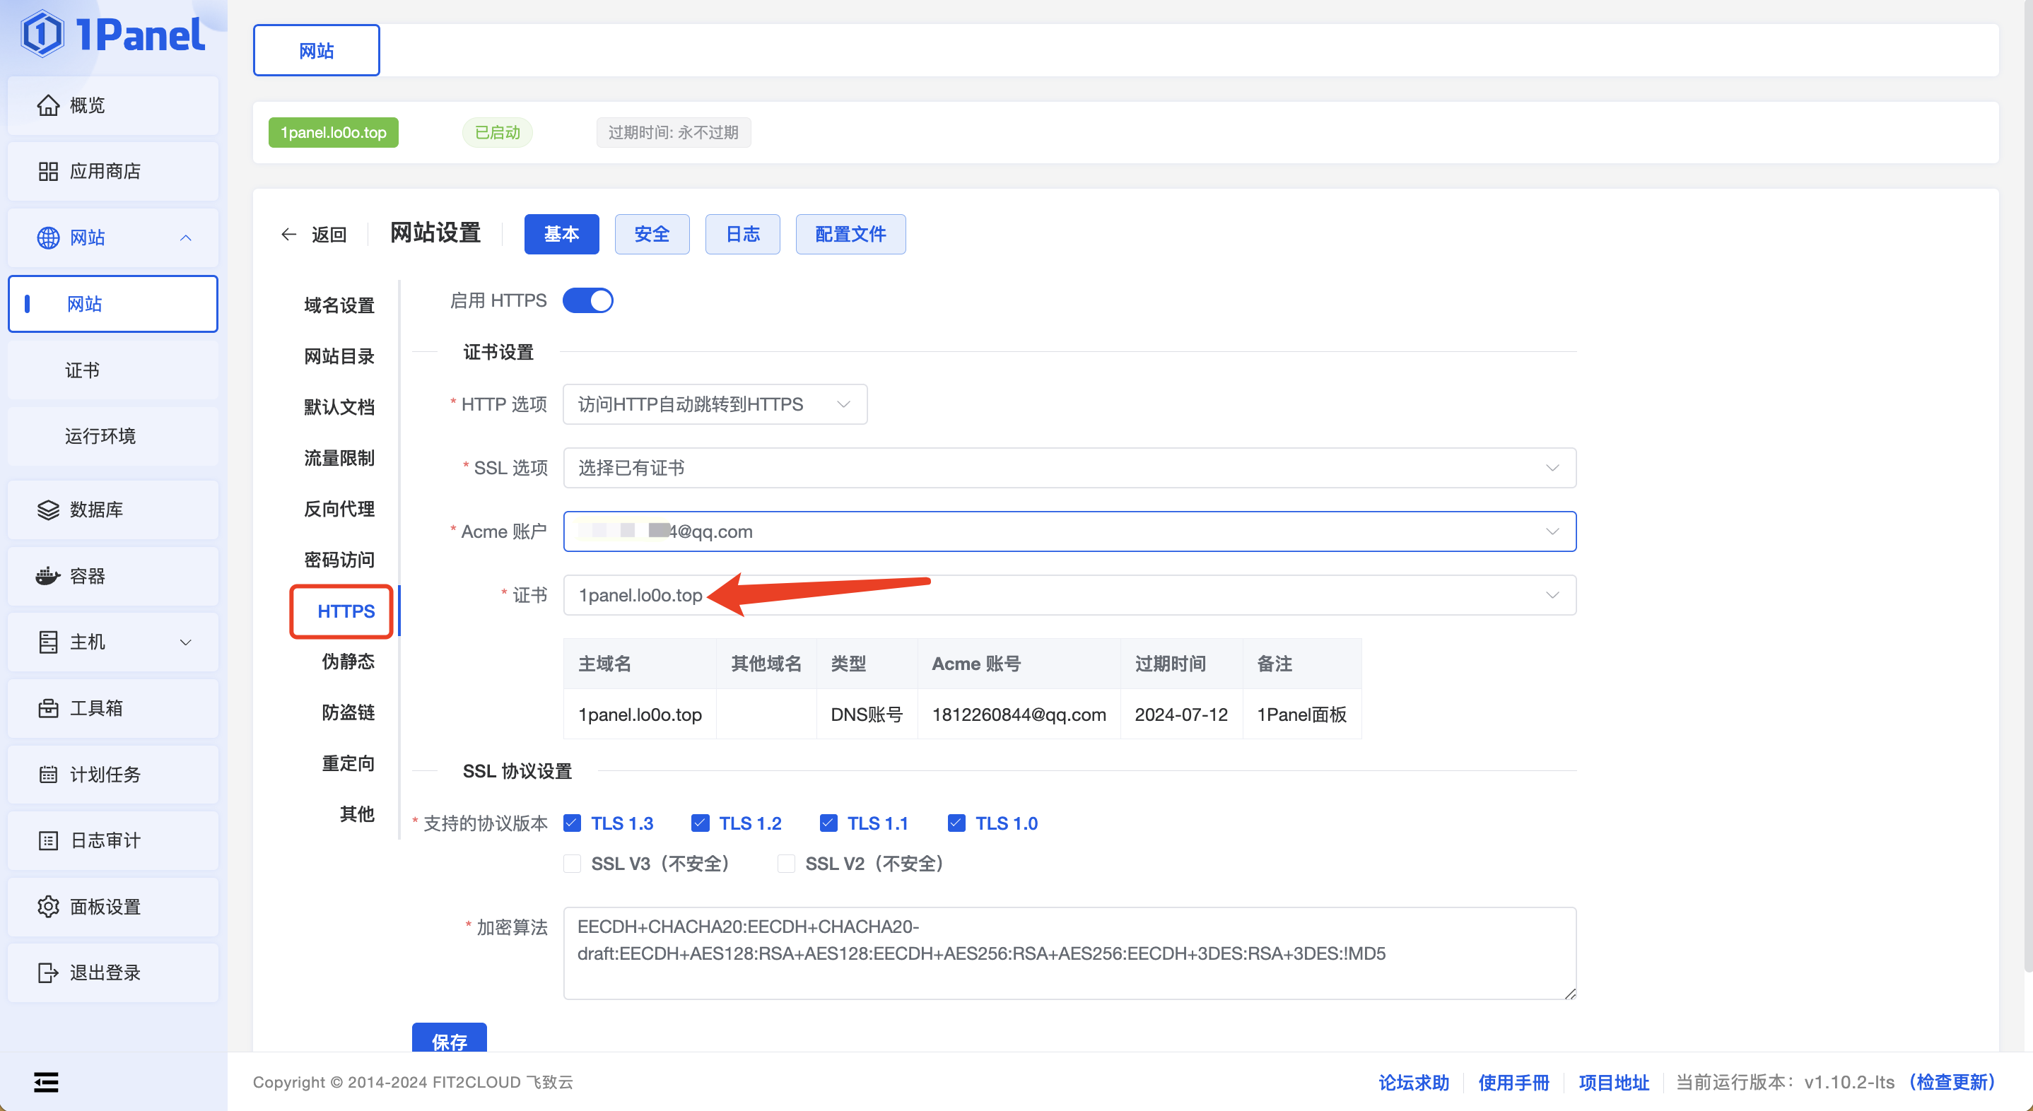Open the 应用商店 app store icon
2033x1111 pixels.
tap(48, 171)
